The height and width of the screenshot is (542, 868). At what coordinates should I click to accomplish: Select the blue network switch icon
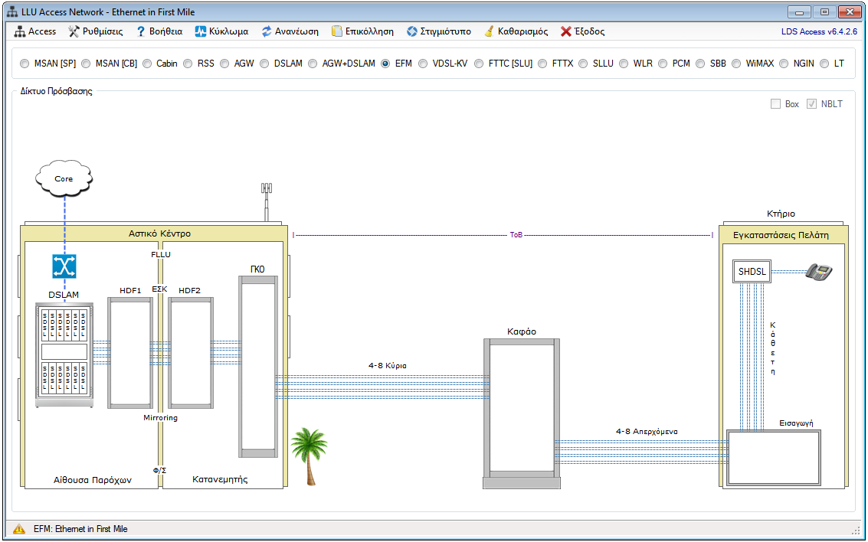(x=64, y=266)
